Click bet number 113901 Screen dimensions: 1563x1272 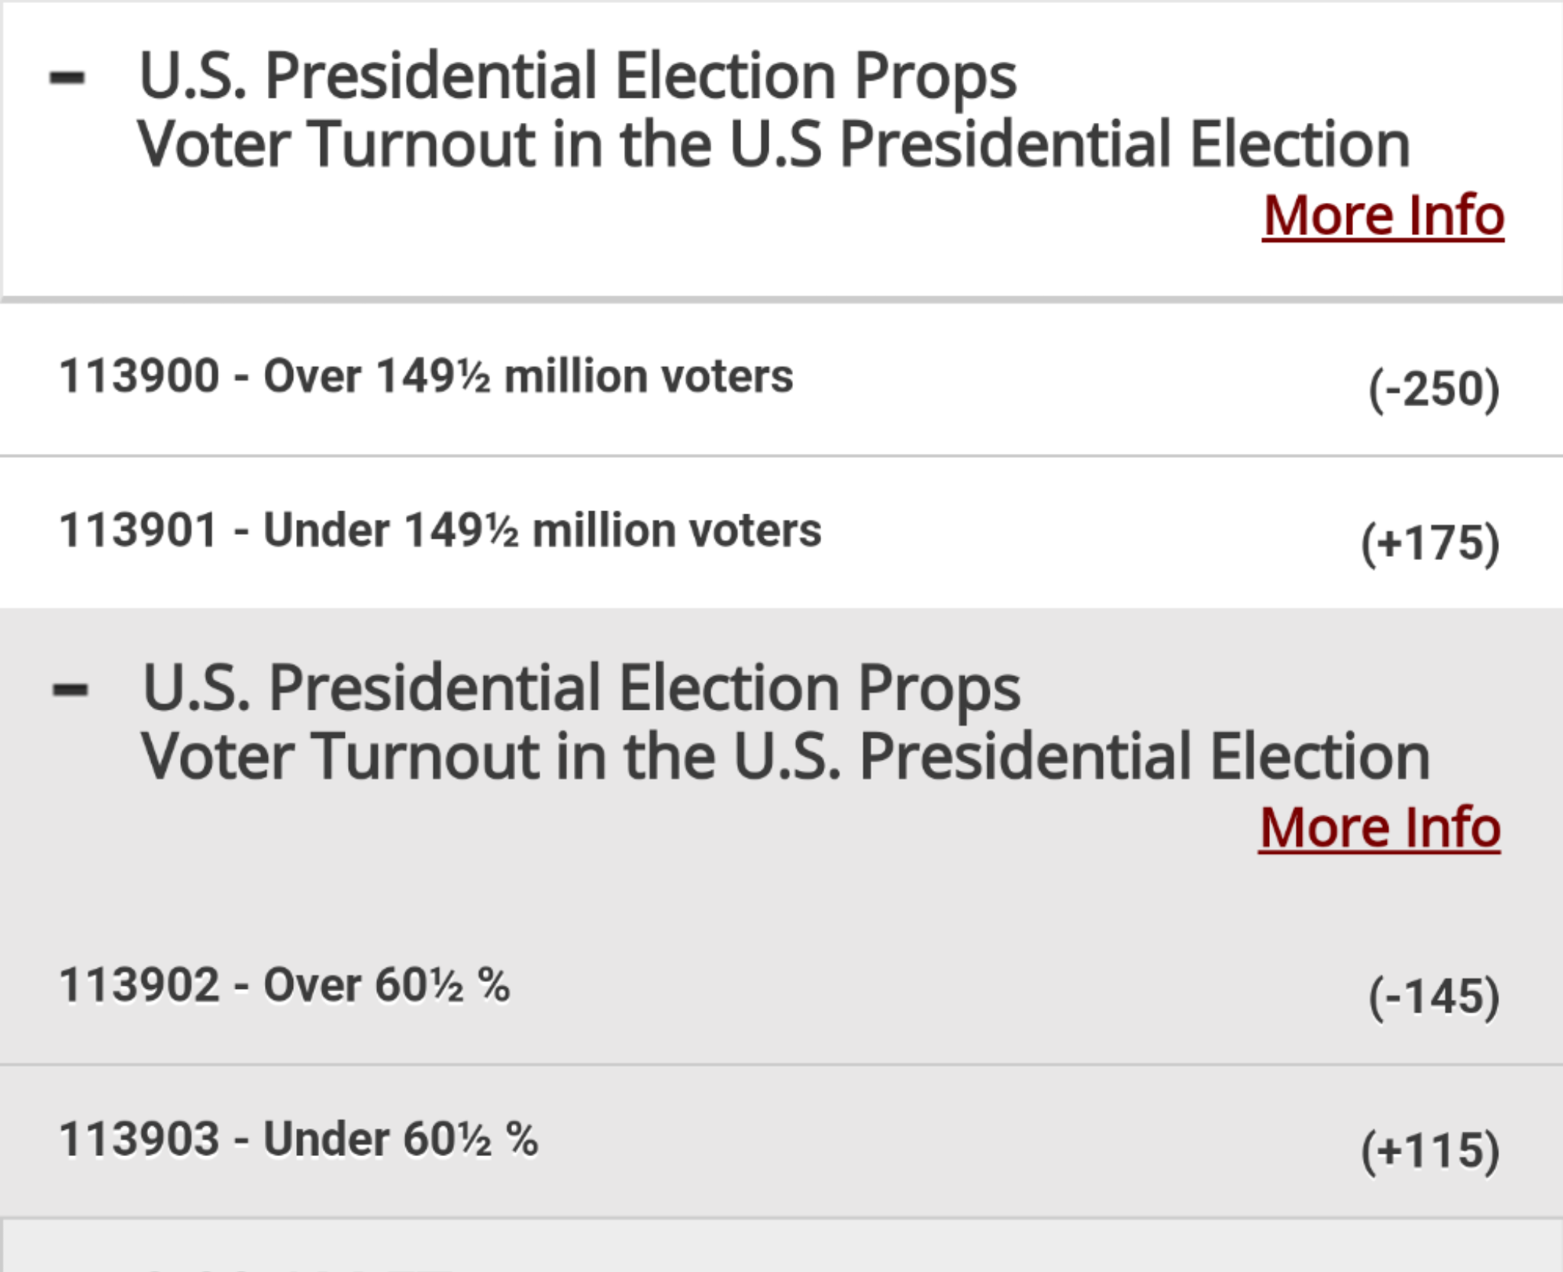pyautogui.click(x=138, y=530)
